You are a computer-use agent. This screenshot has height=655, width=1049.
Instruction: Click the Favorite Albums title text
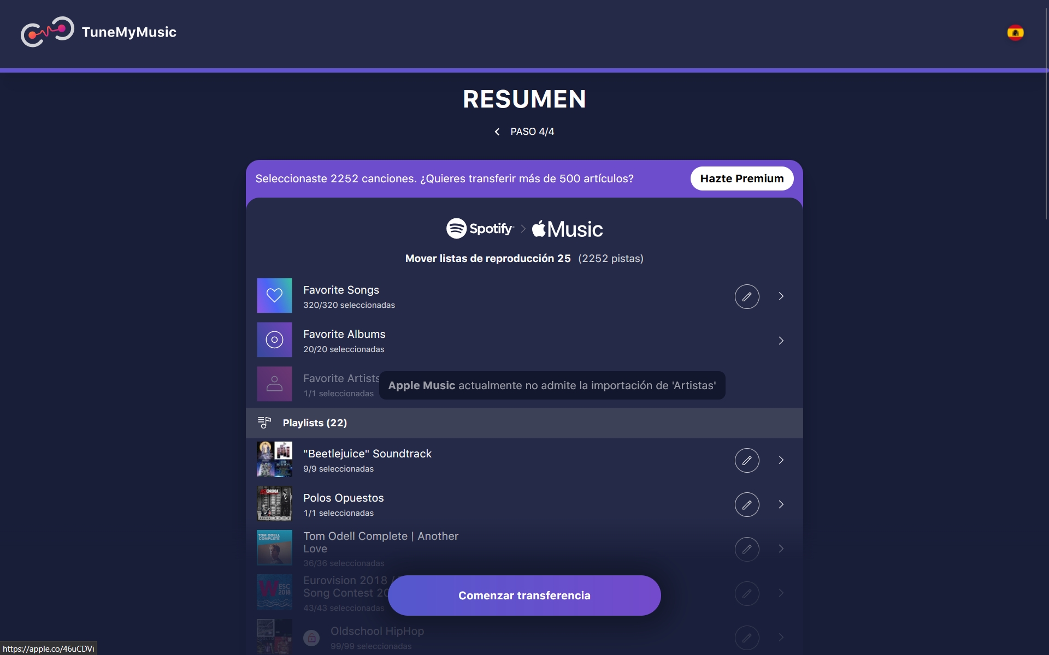[x=344, y=334]
